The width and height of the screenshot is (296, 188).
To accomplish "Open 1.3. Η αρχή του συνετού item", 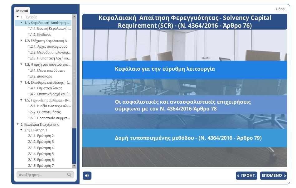I will [x=47, y=64].
